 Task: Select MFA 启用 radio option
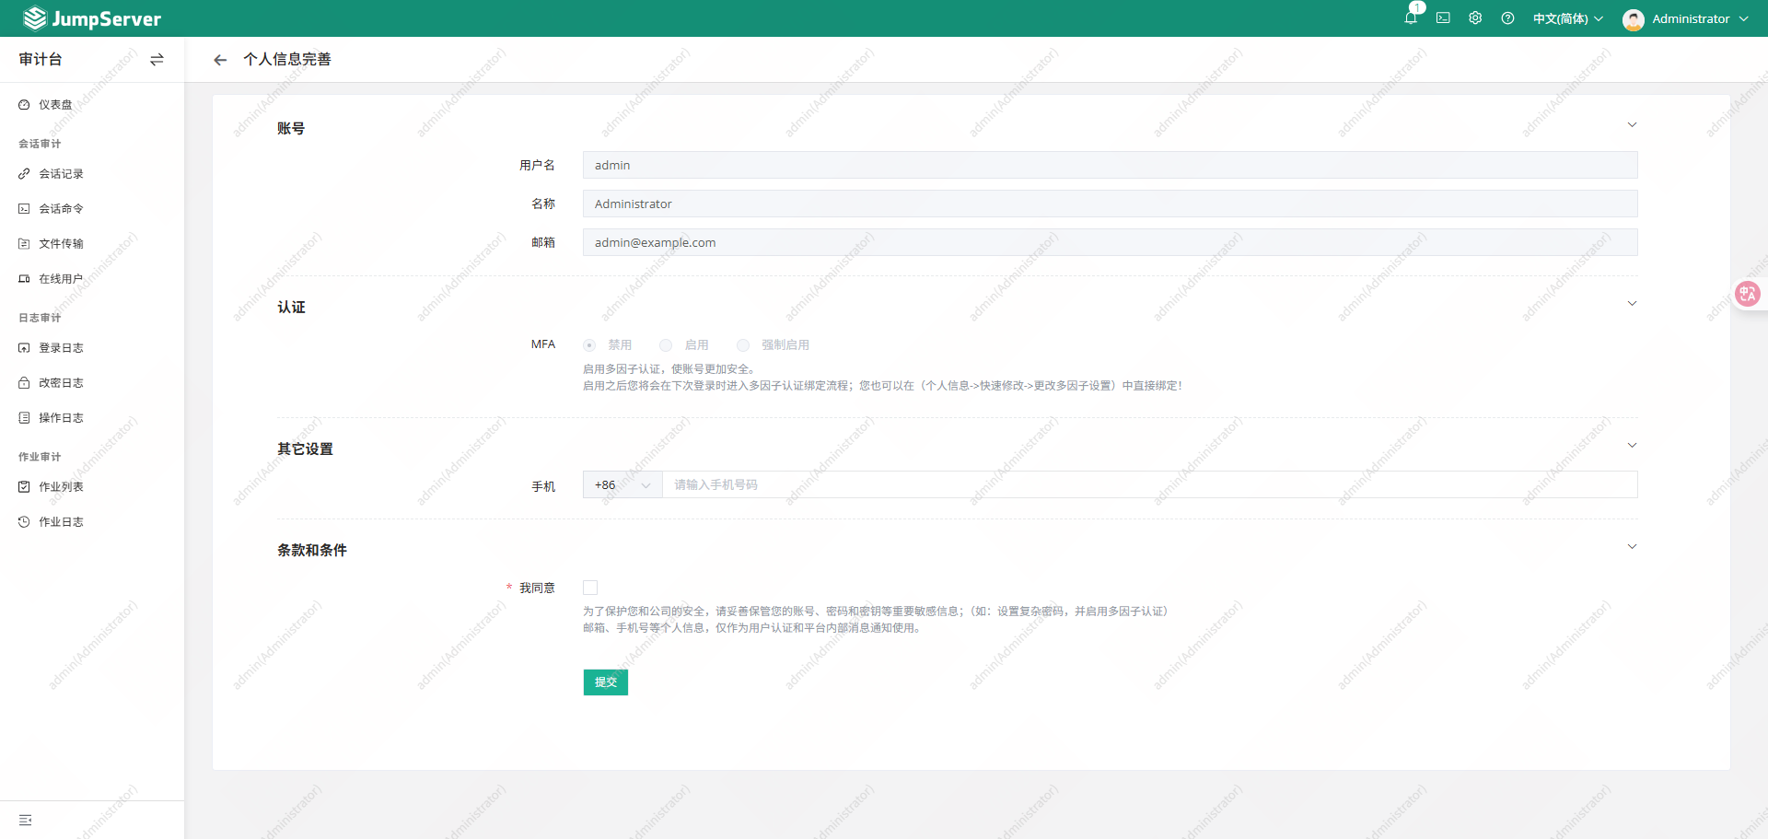666,345
